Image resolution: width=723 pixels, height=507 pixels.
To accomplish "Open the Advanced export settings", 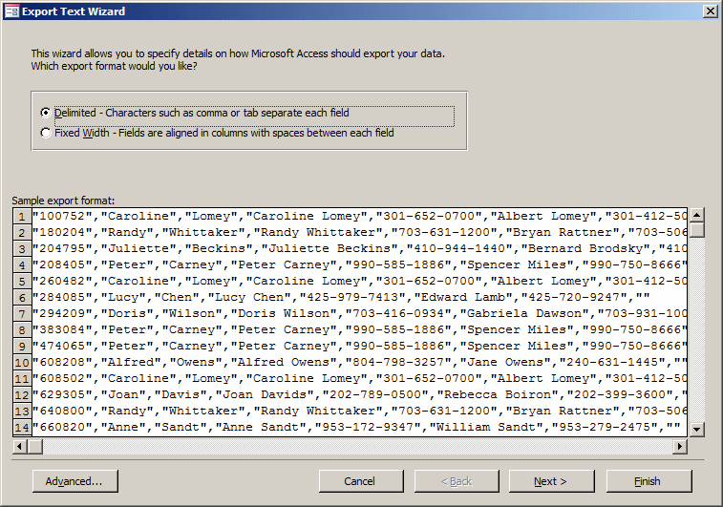I will click(75, 481).
